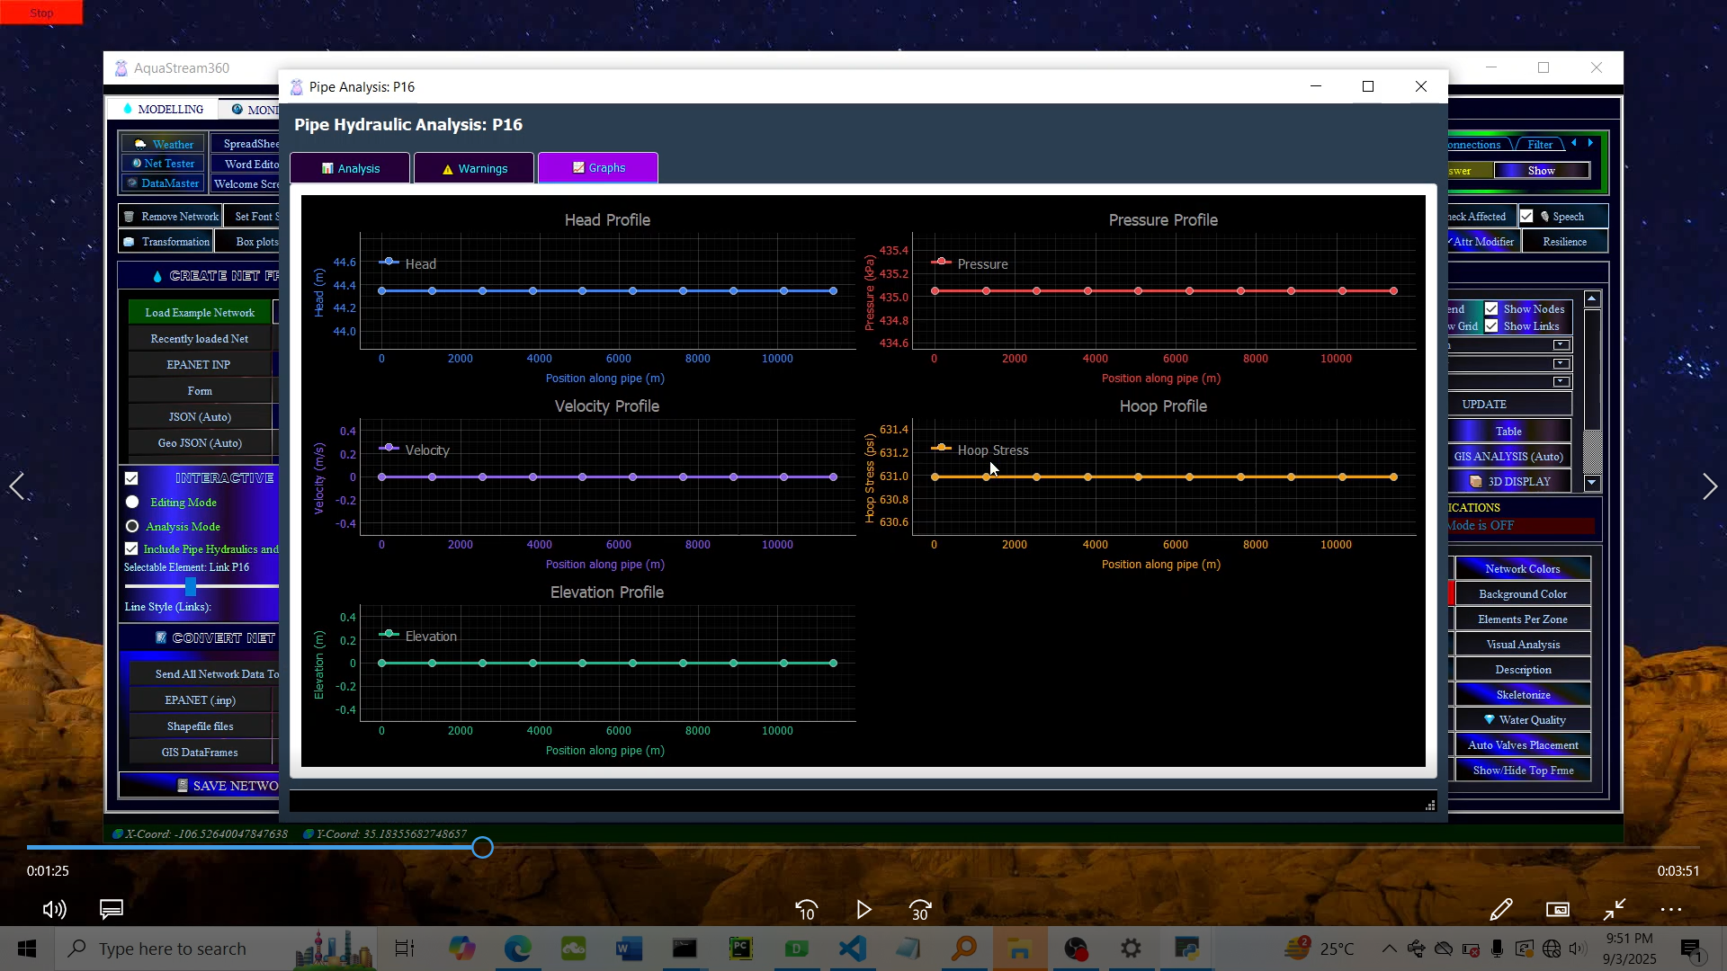Adjust the Line Style (Links) slider
Image resolution: width=1727 pixels, height=971 pixels.
pos(190,586)
